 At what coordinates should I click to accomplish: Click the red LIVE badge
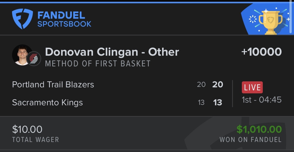point(252,87)
